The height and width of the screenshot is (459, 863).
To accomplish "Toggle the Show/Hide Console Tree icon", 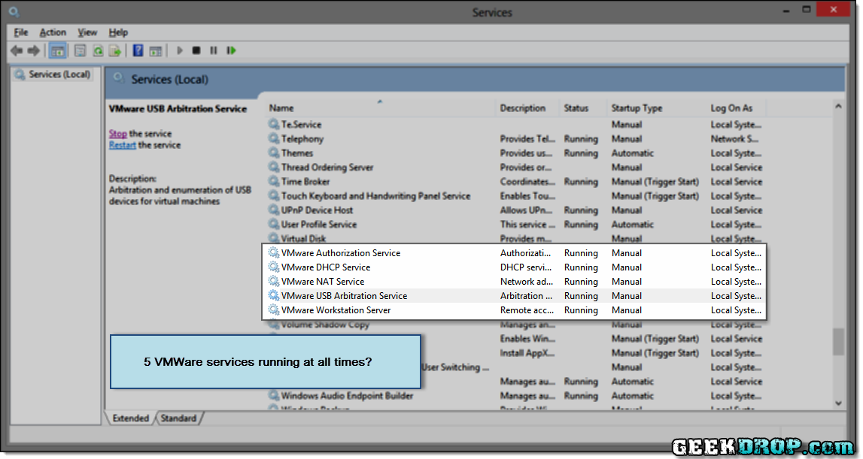I will coord(57,50).
